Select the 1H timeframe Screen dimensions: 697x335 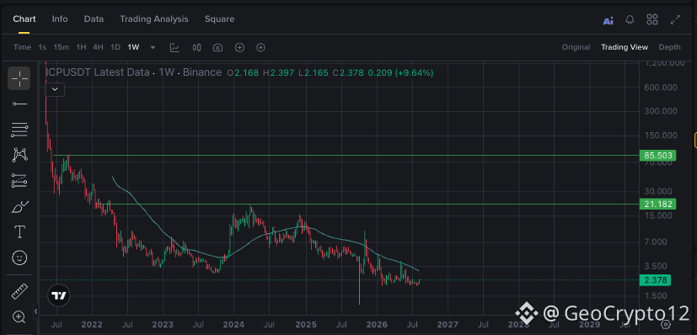pyautogui.click(x=81, y=47)
